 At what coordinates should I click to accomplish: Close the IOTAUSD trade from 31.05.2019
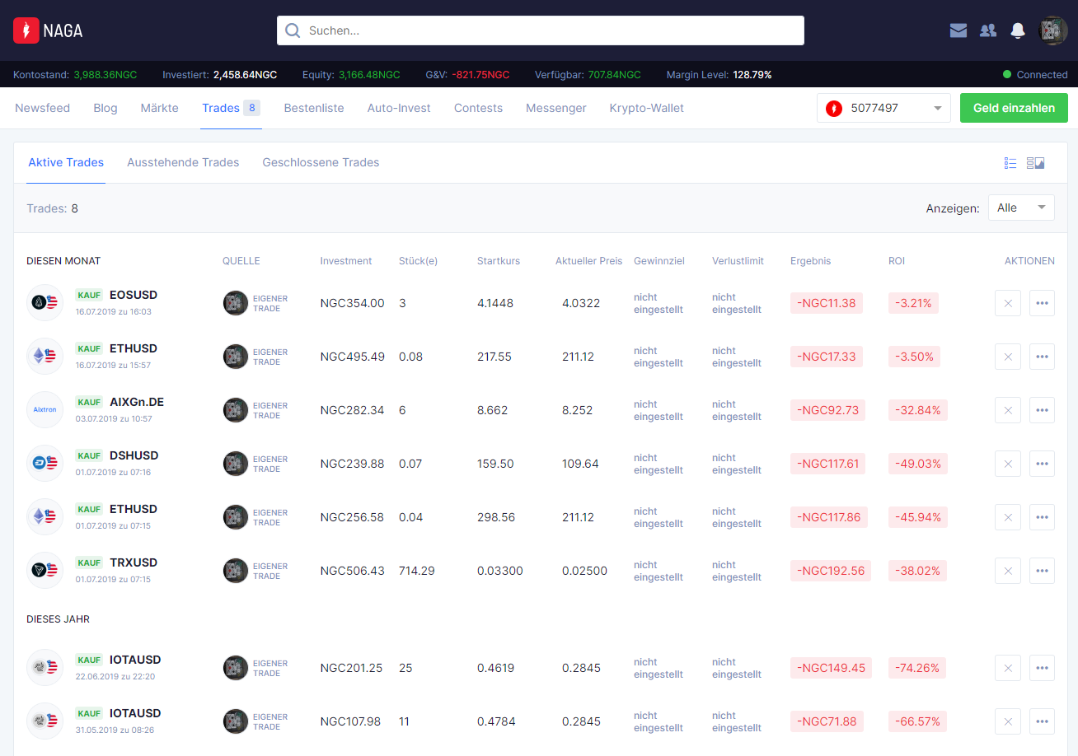pyautogui.click(x=1008, y=721)
